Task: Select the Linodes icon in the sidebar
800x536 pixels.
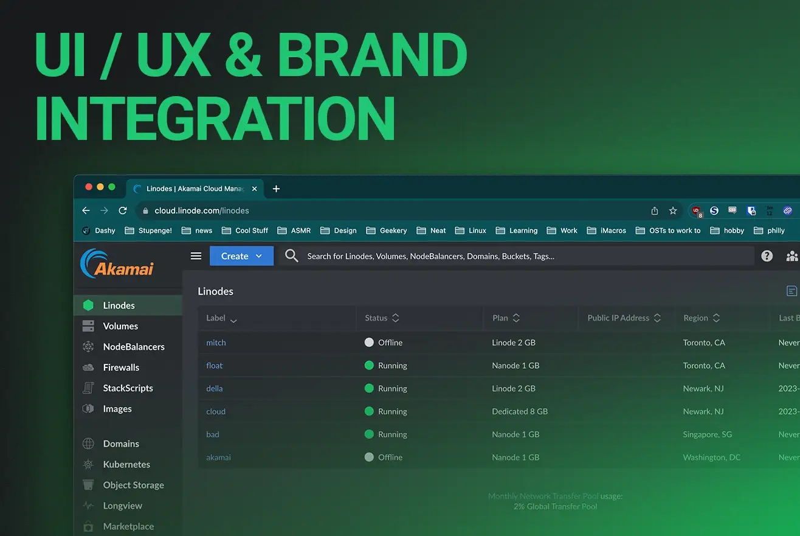Action: tap(89, 305)
